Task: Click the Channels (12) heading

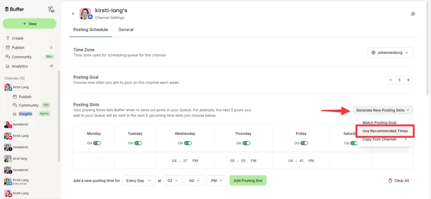Action: tap(15, 78)
